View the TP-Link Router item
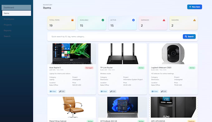Viewport: 212px width, 122px height. click(x=104, y=91)
